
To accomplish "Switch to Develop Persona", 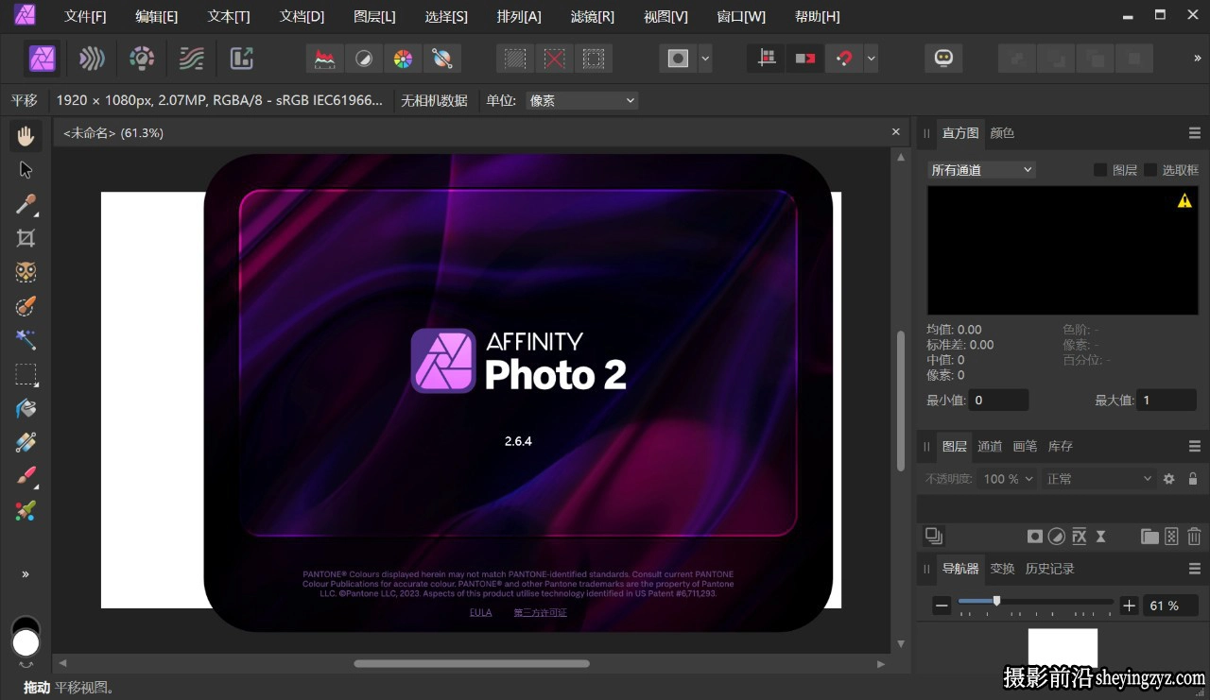I will [x=142, y=59].
